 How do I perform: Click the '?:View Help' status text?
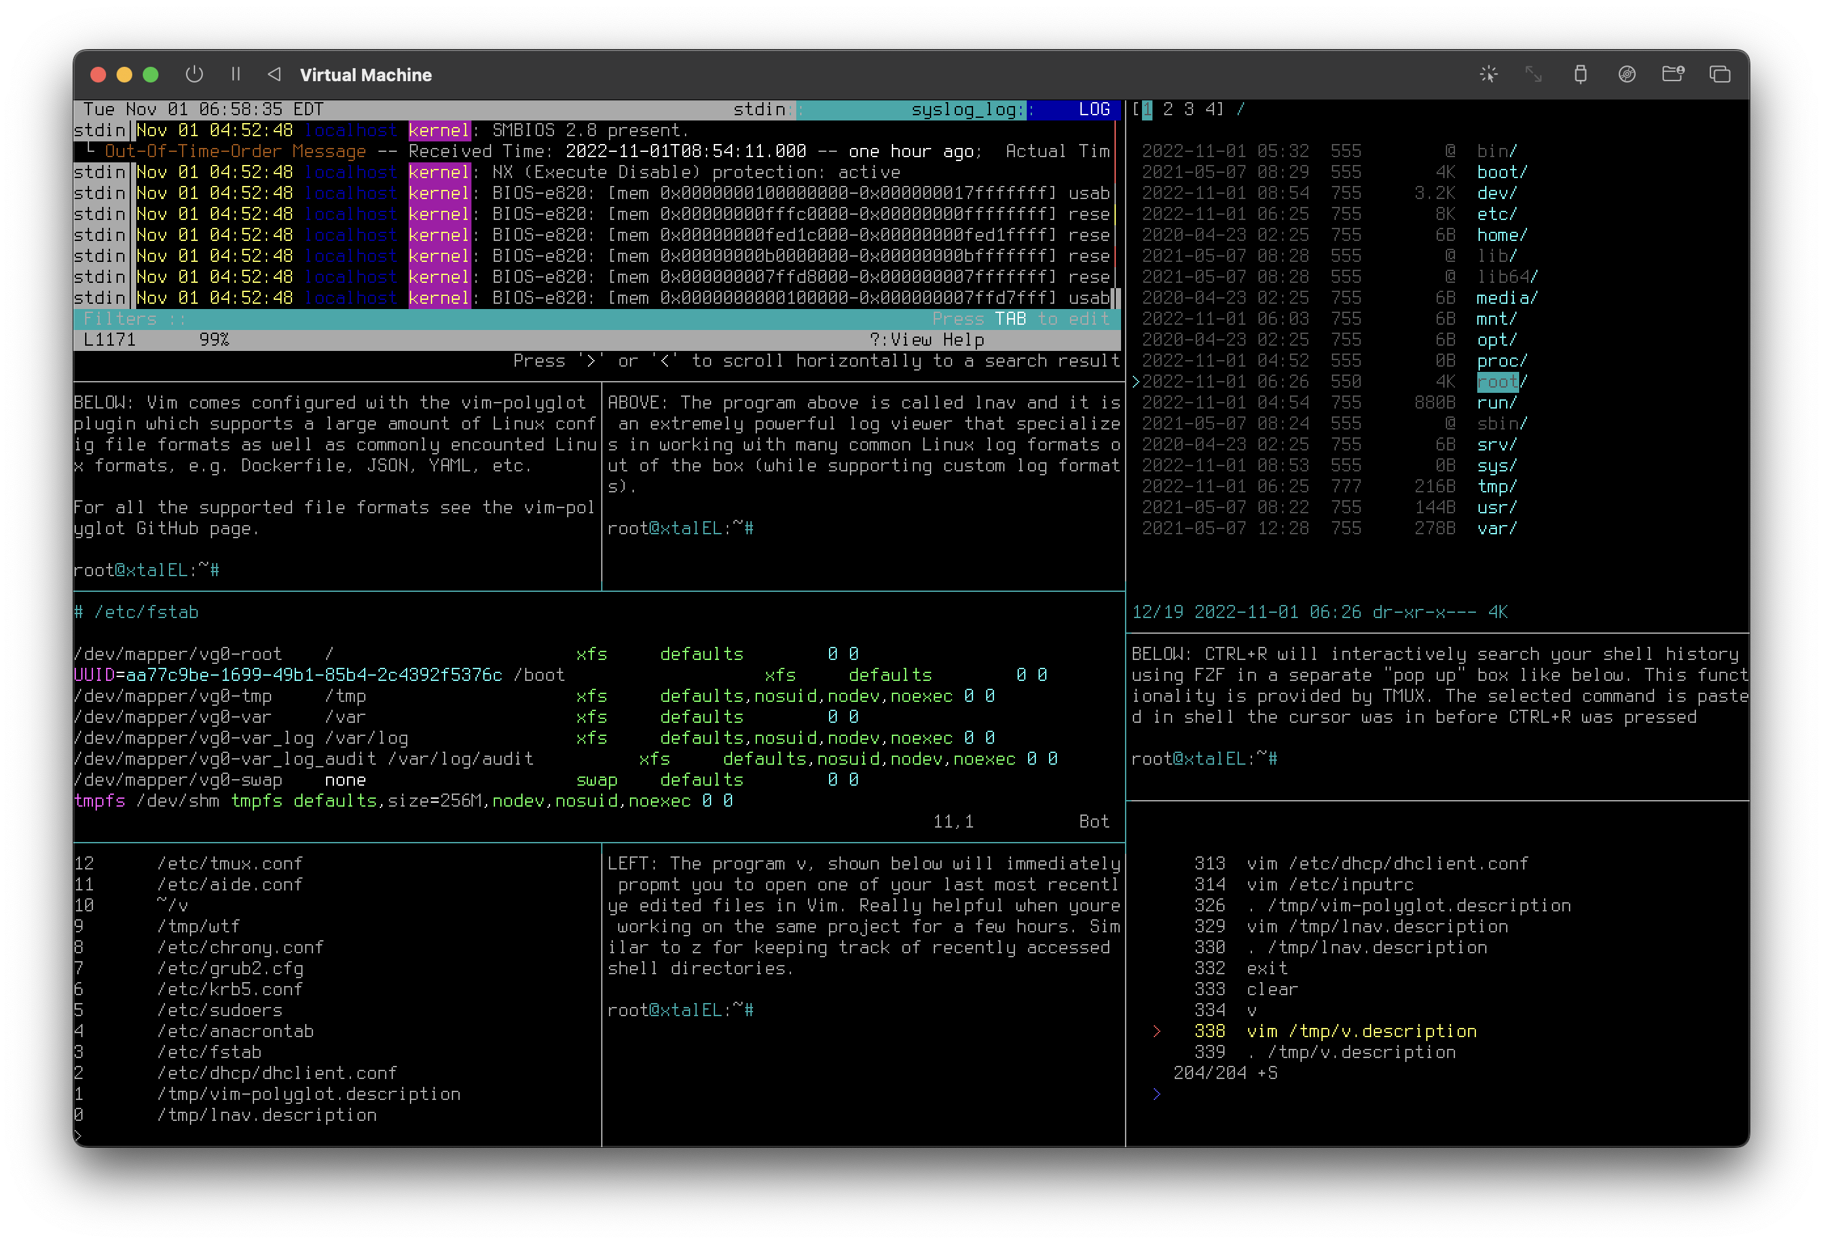click(x=927, y=340)
